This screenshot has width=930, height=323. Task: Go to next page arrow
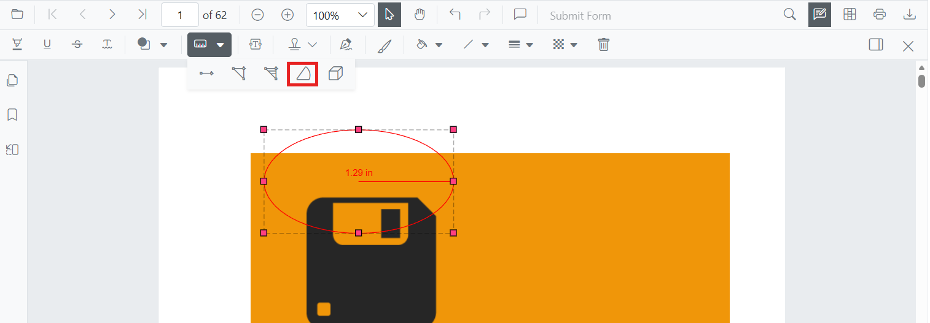112,15
